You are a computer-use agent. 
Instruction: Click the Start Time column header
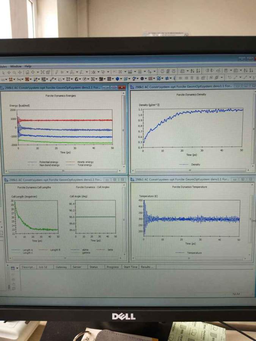pyautogui.click(x=130, y=267)
